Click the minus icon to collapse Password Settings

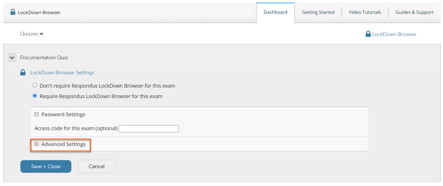click(36, 114)
